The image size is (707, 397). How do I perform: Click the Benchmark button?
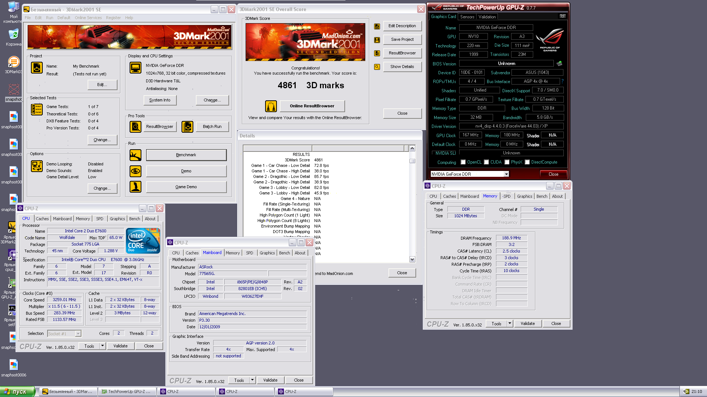point(186,155)
